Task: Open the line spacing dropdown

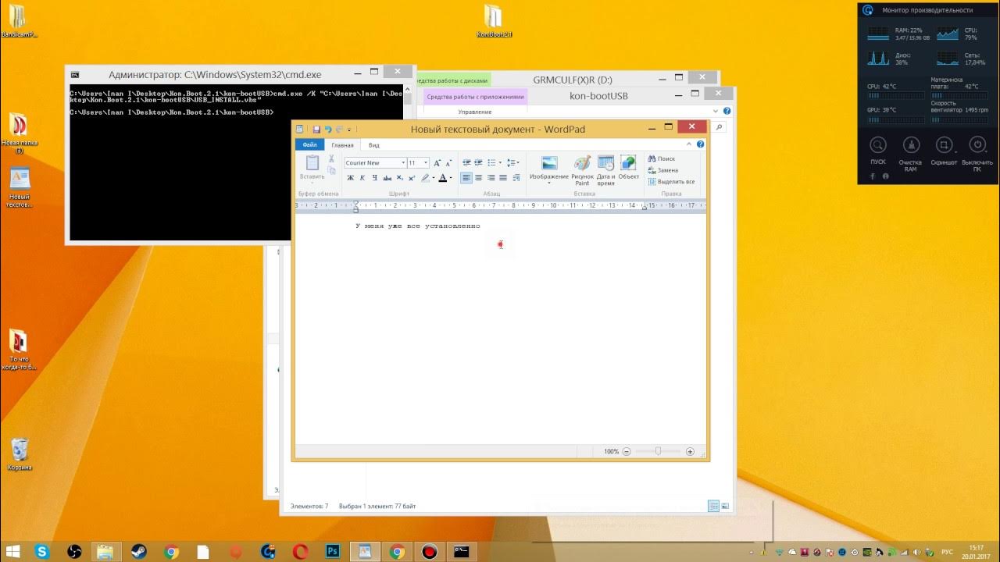Action: click(513, 162)
